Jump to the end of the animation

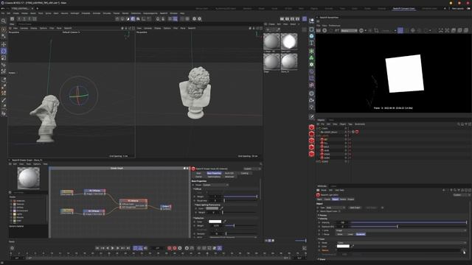[128, 248]
